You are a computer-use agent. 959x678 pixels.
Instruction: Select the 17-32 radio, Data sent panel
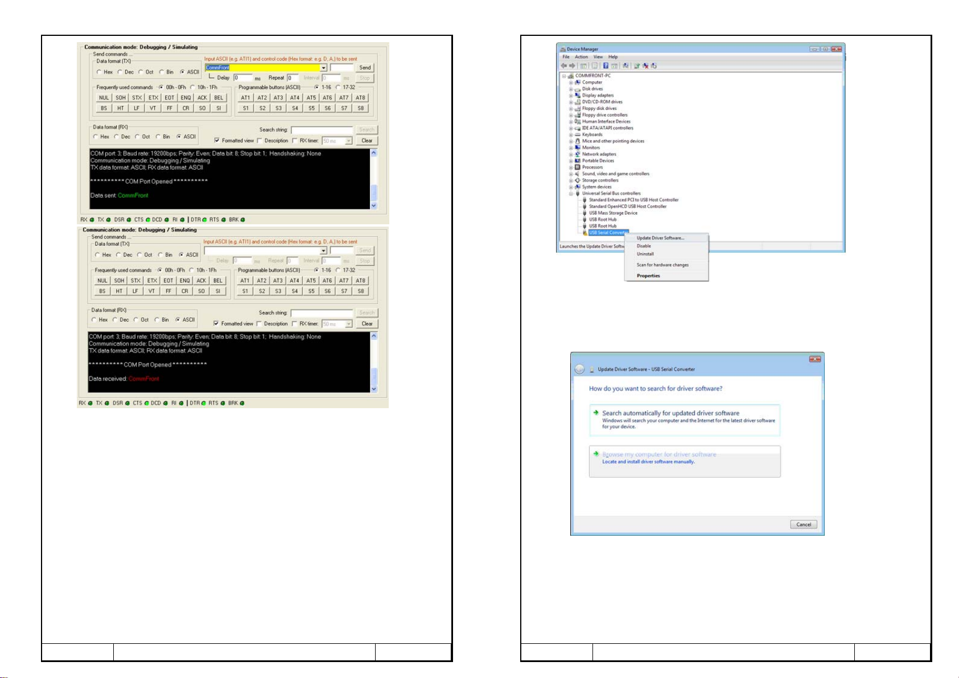tap(337, 87)
